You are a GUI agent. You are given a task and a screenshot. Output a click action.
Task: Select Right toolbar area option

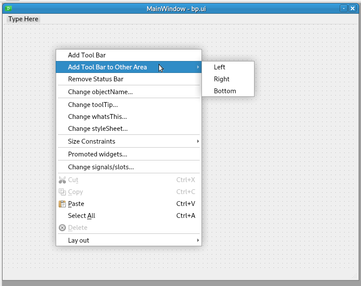221,79
